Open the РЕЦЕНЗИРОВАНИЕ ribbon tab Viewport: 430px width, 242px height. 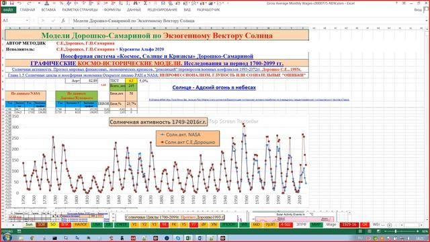(x=163, y=10)
